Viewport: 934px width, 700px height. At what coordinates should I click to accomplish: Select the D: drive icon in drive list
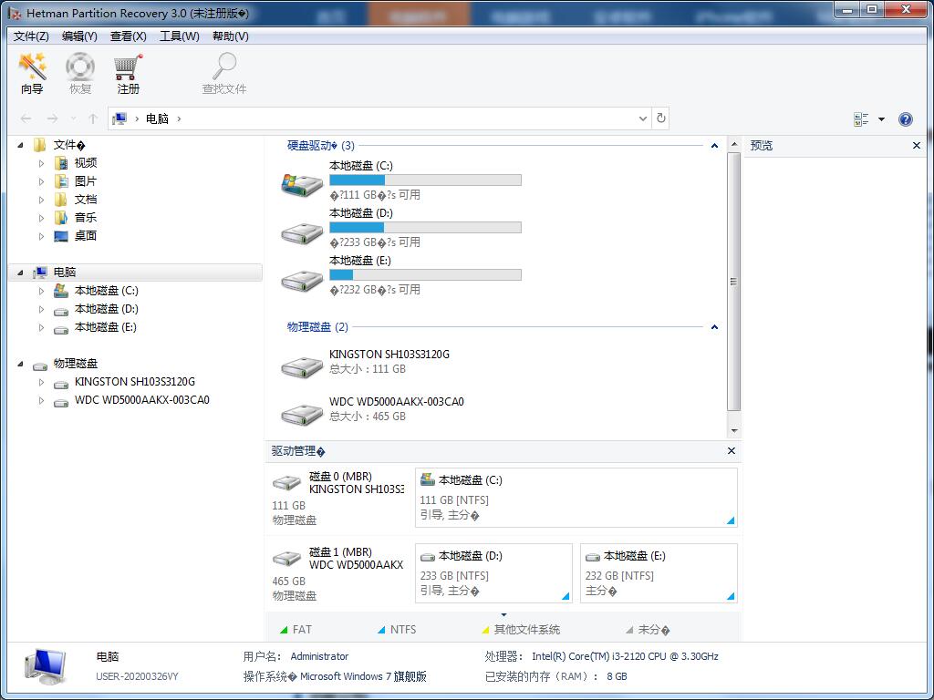(x=302, y=232)
